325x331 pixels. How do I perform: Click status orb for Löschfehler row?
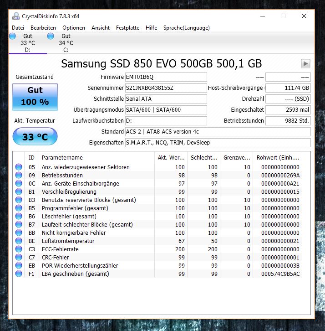tap(19, 216)
